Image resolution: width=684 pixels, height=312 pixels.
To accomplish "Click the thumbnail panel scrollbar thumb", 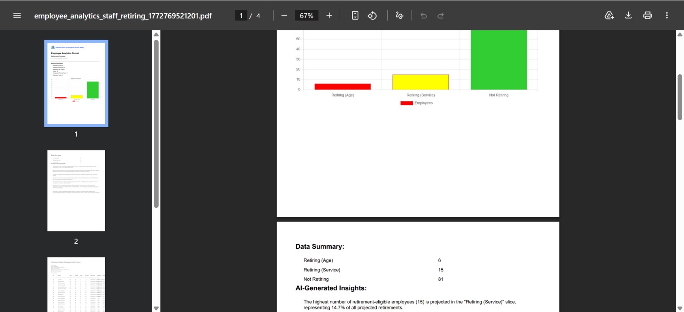I will click(x=156, y=124).
